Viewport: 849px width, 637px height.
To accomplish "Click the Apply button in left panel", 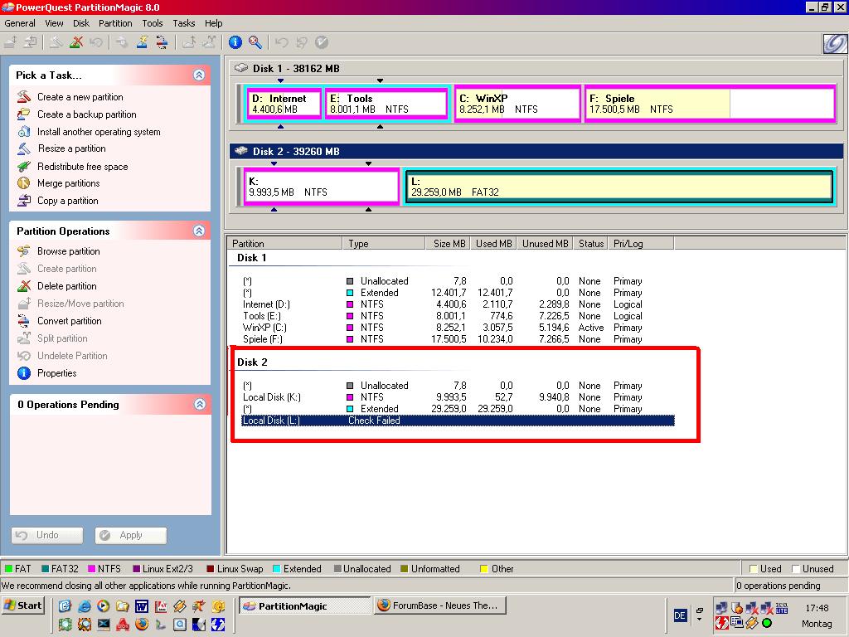I will (130, 535).
